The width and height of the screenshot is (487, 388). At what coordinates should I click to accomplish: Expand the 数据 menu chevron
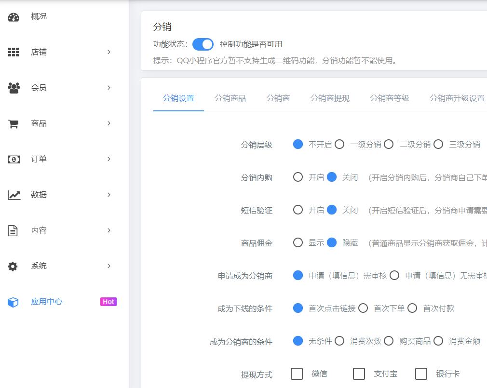(x=109, y=195)
